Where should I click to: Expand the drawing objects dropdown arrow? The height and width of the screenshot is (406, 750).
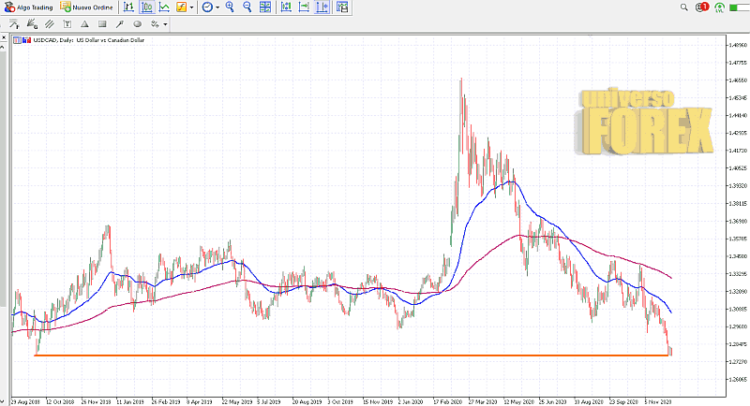coord(166,23)
